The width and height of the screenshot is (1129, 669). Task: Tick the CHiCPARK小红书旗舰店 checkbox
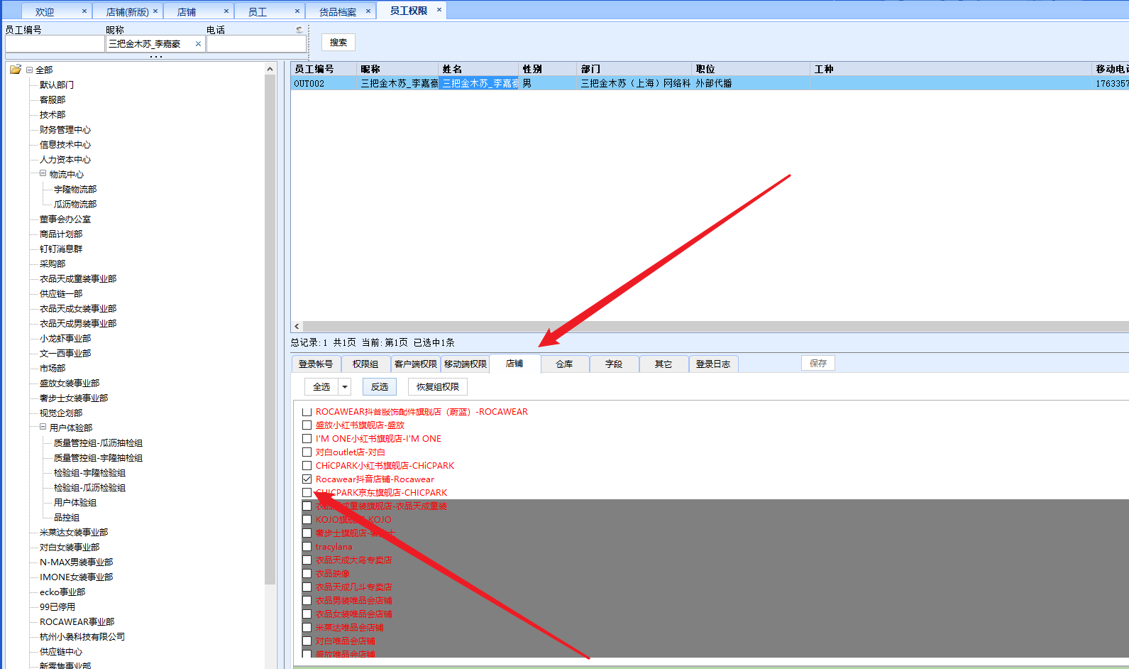coord(307,466)
